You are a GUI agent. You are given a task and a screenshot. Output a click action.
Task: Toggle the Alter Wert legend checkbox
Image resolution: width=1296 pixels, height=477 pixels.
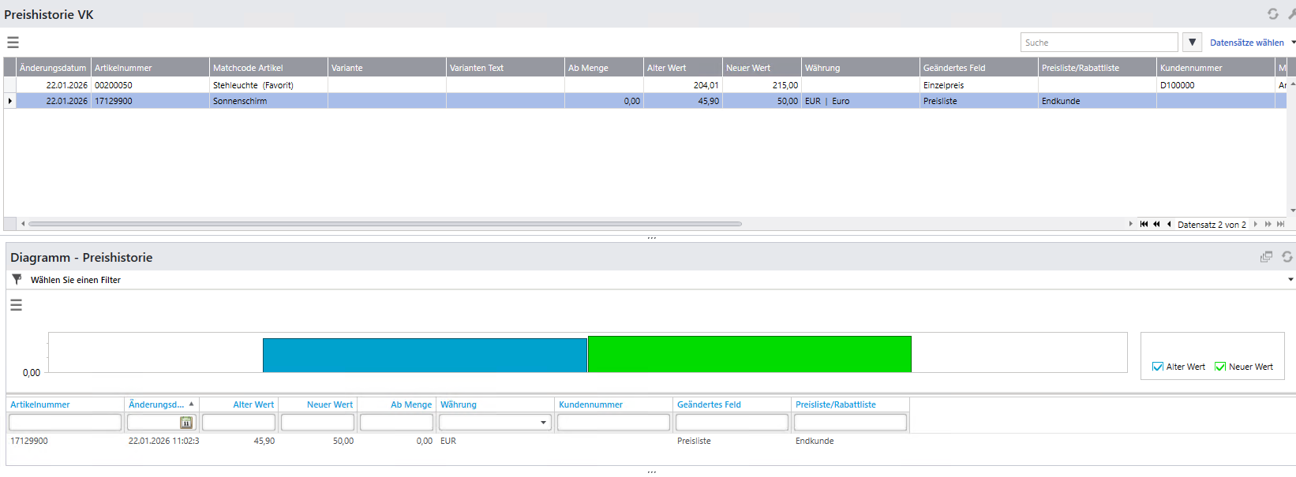pyautogui.click(x=1158, y=367)
